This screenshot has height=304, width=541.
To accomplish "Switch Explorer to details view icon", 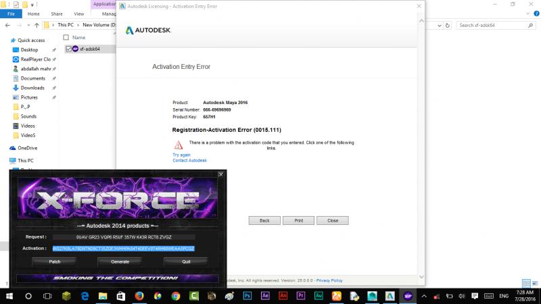I will 526,283.
